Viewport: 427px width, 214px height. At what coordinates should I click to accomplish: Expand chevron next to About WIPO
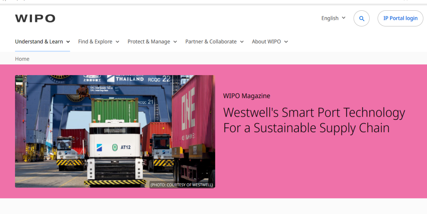point(286,42)
